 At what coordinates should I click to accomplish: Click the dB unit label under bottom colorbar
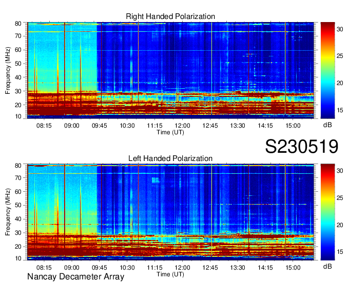[327, 266]
